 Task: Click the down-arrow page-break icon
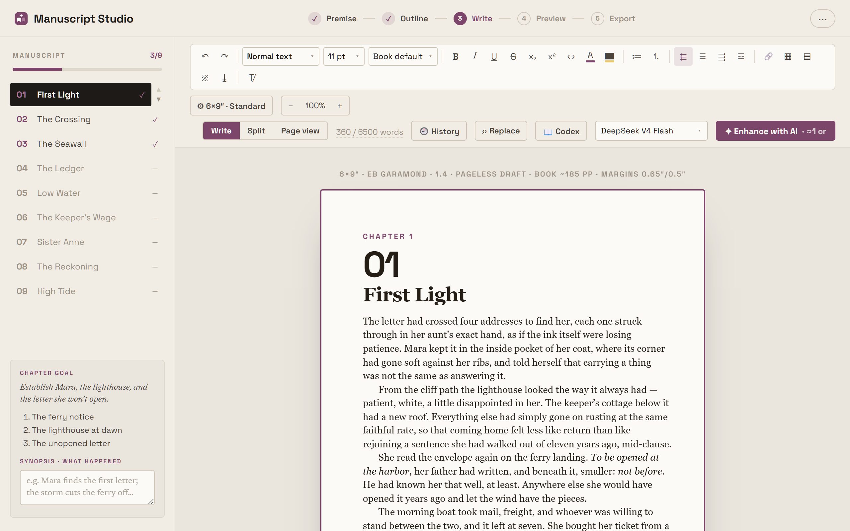pos(224,78)
